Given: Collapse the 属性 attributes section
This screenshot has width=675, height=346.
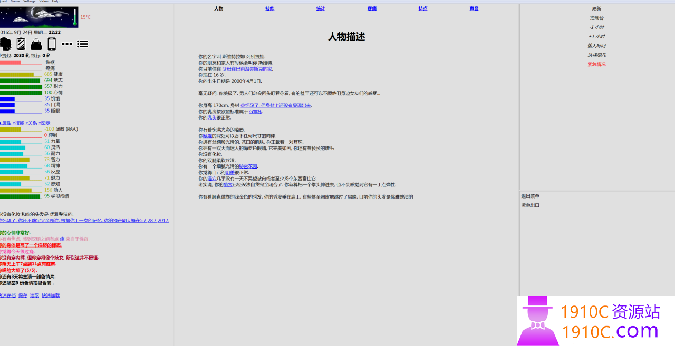Looking at the screenshot, I should coord(5,123).
